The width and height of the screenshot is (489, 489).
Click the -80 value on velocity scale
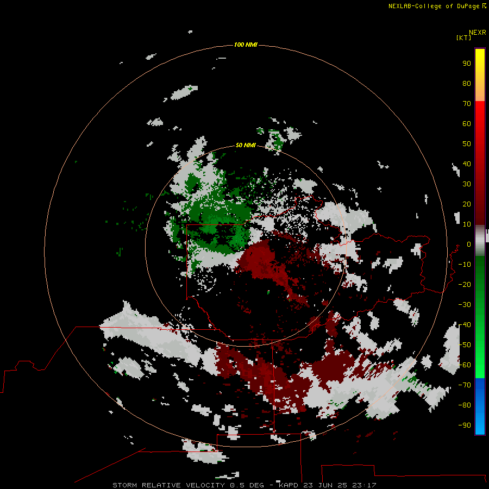point(465,405)
